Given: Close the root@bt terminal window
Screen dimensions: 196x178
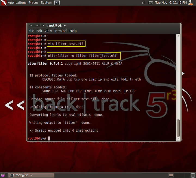Looking at the screenshot, I should coord(43,25).
